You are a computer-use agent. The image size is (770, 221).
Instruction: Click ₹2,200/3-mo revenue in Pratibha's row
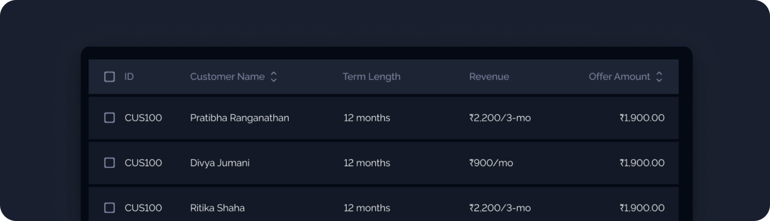pos(500,118)
